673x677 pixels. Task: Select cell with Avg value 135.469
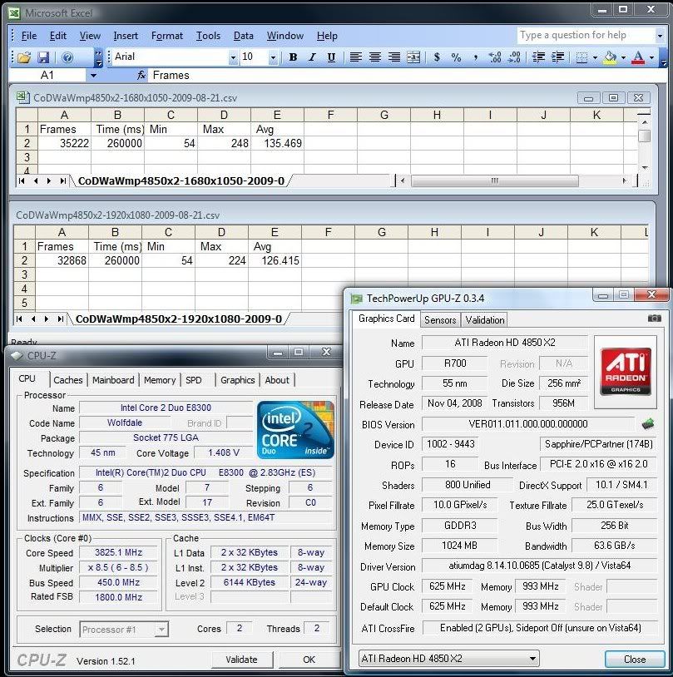coord(278,143)
